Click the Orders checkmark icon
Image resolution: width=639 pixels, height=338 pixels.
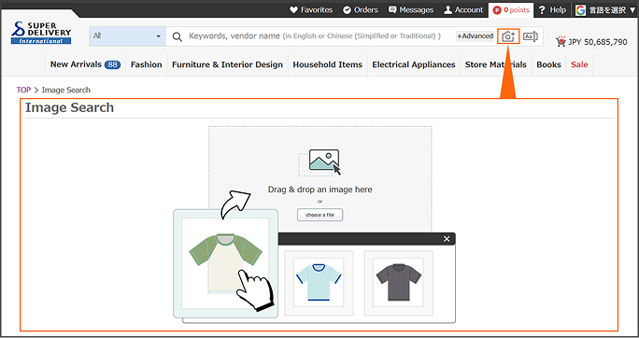click(x=347, y=9)
